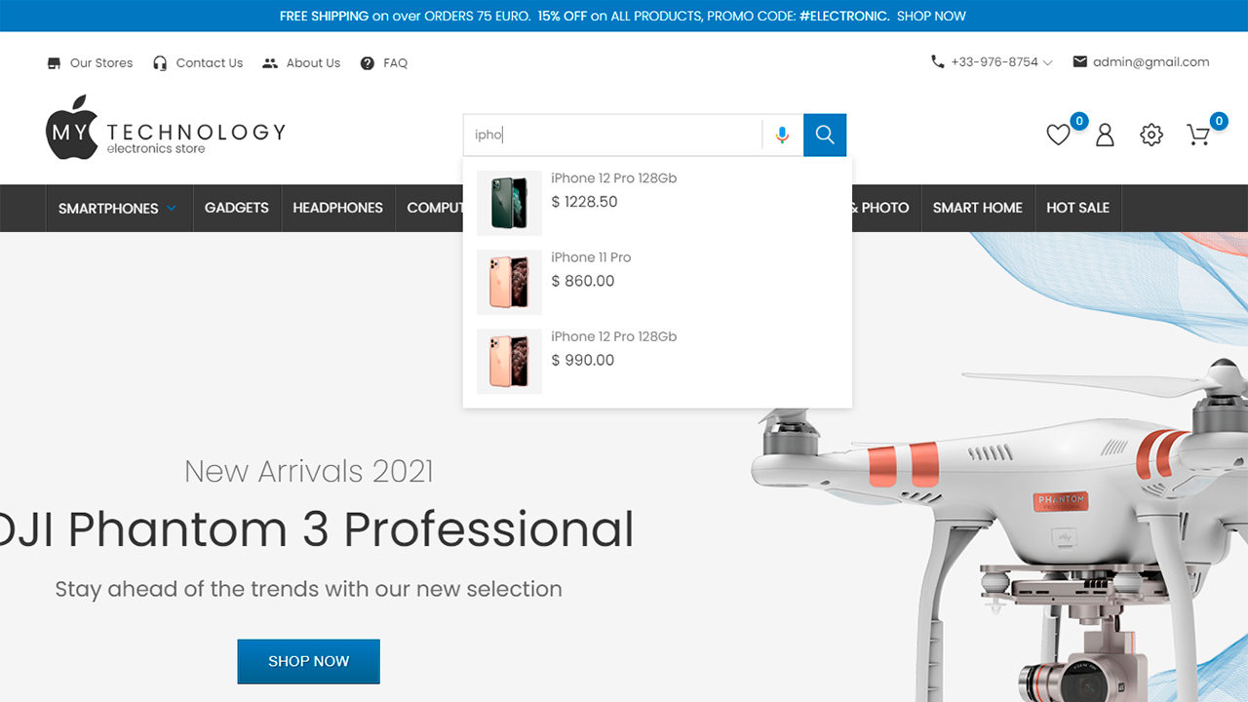
Task: Click the My Technology apple logo
Action: (70, 128)
